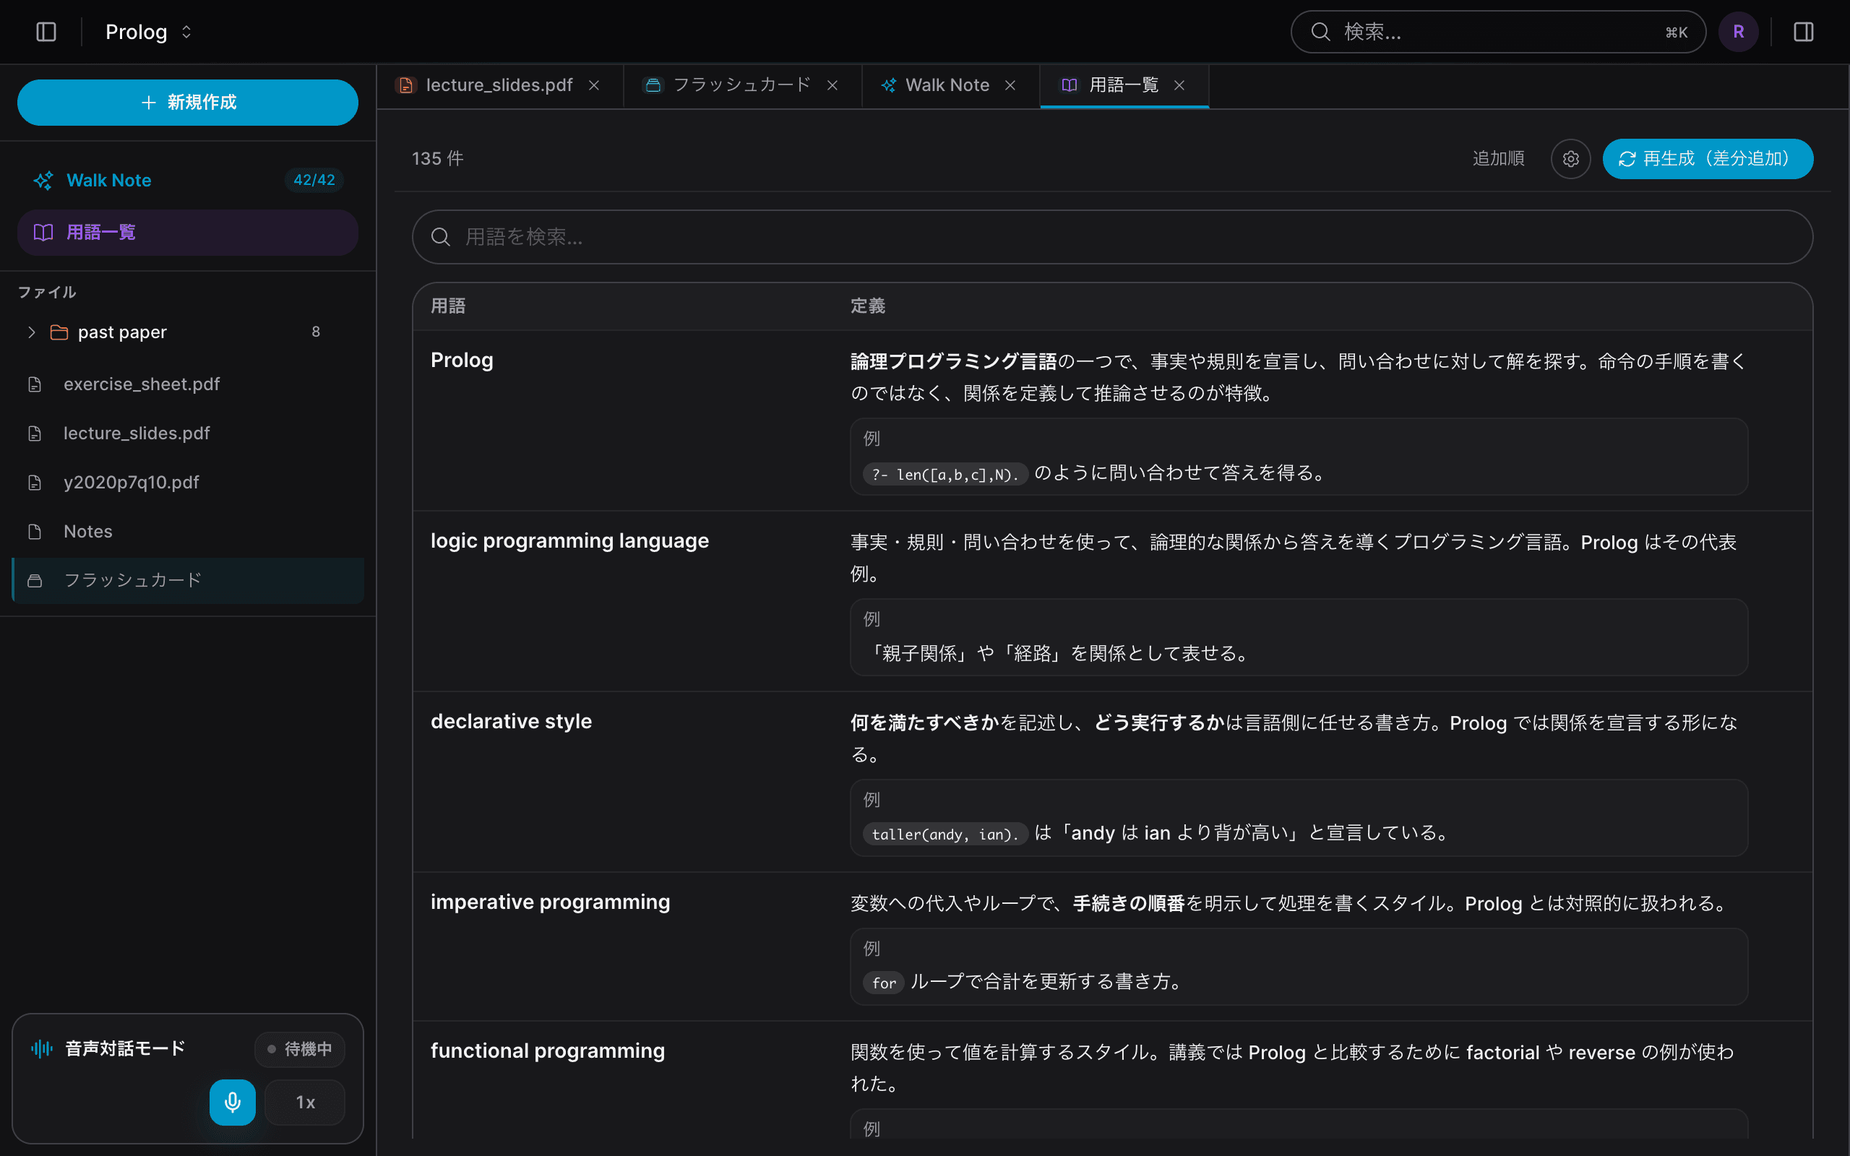This screenshot has width=1850, height=1156.
Task: Switch to the lecture_slides.pdf tab
Action: (499, 85)
